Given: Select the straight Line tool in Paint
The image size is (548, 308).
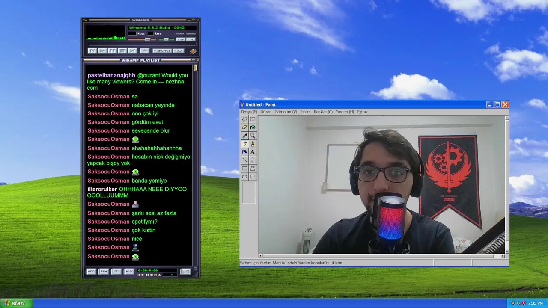Looking at the screenshot, I should point(244,160).
